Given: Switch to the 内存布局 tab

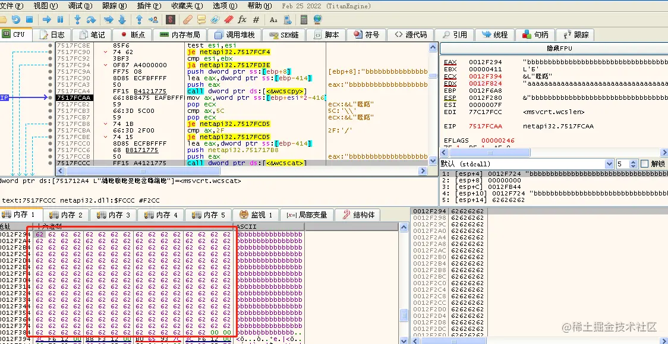Looking at the screenshot, I should click(179, 35).
